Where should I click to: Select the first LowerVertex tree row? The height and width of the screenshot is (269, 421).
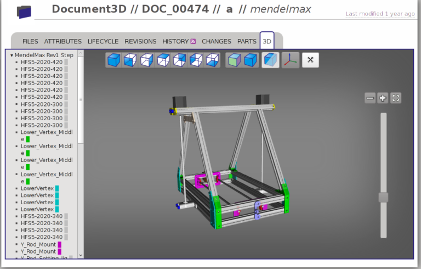pos(37,188)
